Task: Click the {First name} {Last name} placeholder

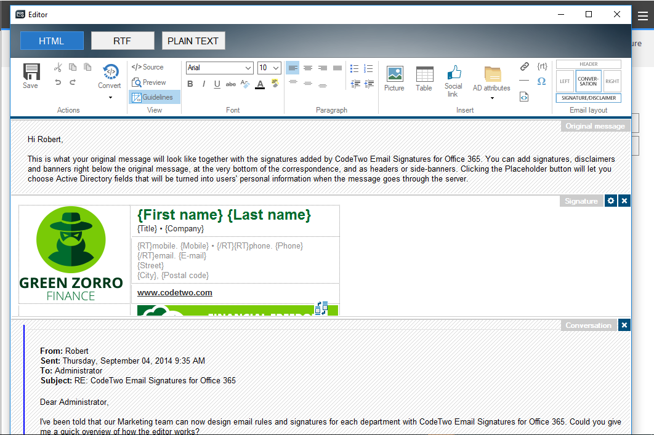Action: click(224, 215)
